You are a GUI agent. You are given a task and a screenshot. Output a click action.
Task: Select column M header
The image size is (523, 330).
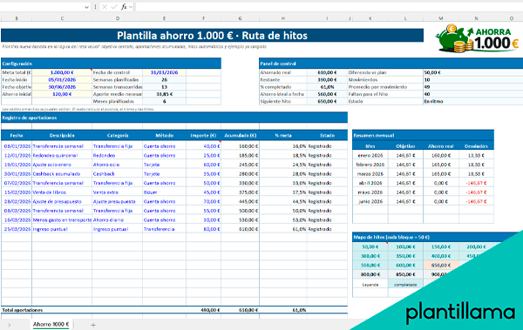point(441,18)
